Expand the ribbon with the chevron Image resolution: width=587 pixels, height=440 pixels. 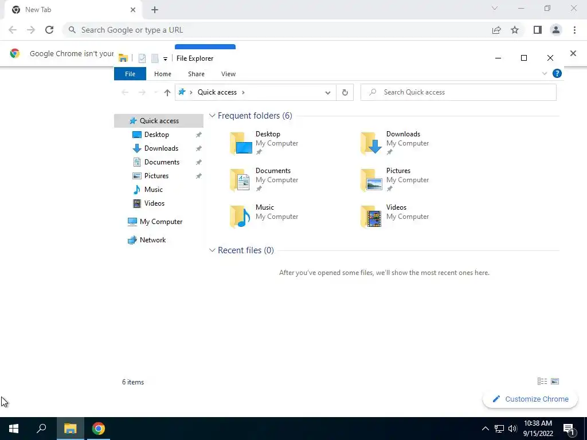coord(545,74)
